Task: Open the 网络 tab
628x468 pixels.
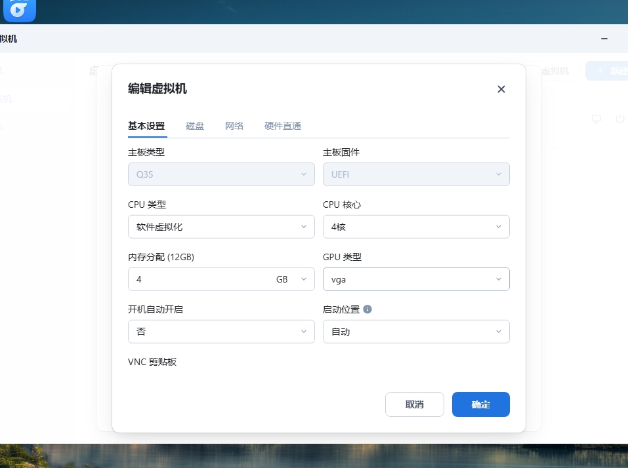Action: coord(234,126)
